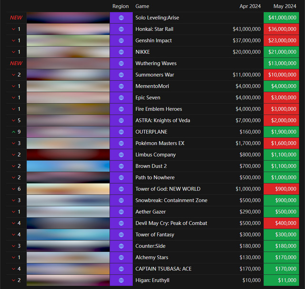Screen dimensions: 305x289
Task: Click the $400,000 Devil May Cry May cell
Action: click(281, 223)
